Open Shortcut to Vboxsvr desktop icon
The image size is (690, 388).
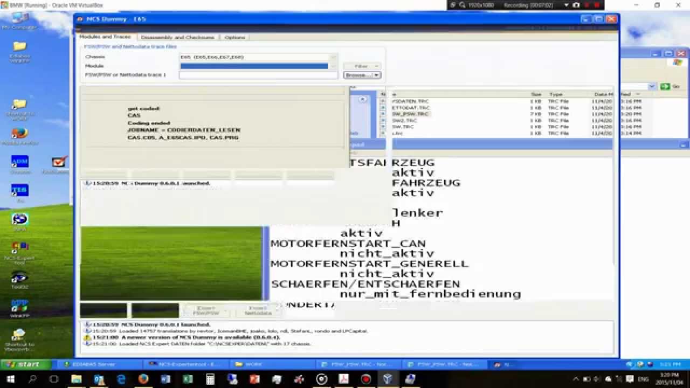click(19, 341)
